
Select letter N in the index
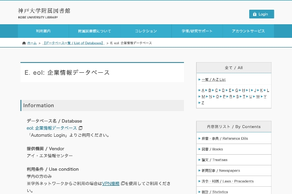210,97
